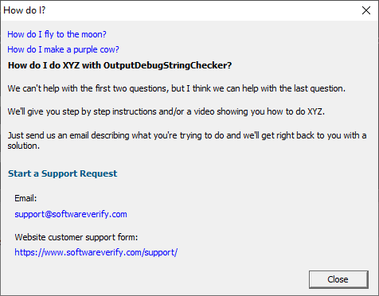Viewport: 379px width, 296px height.
Task: Click the word 'video' in the instructions sentence
Action: 204,111
